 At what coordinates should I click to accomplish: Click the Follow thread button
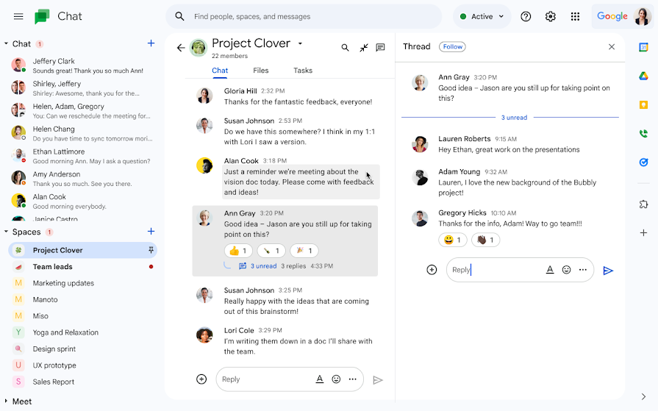[452, 46]
